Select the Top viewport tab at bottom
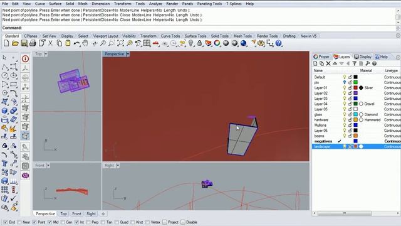This screenshot has width=401, height=226. [63, 213]
